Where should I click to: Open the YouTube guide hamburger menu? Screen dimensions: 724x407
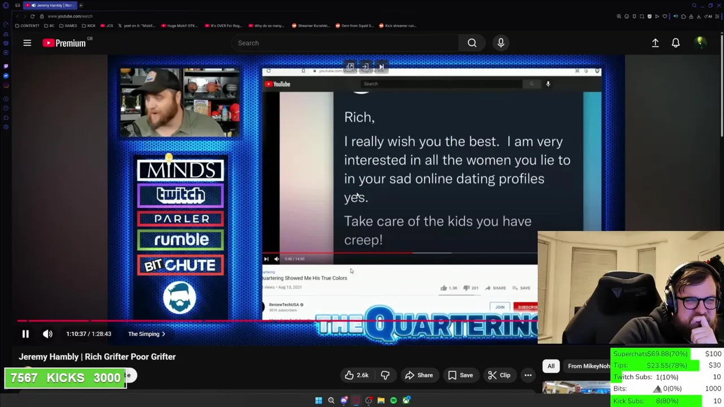click(27, 43)
